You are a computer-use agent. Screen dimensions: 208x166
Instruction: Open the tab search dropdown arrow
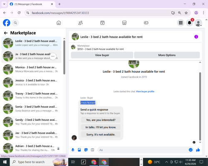[x=4, y=4]
